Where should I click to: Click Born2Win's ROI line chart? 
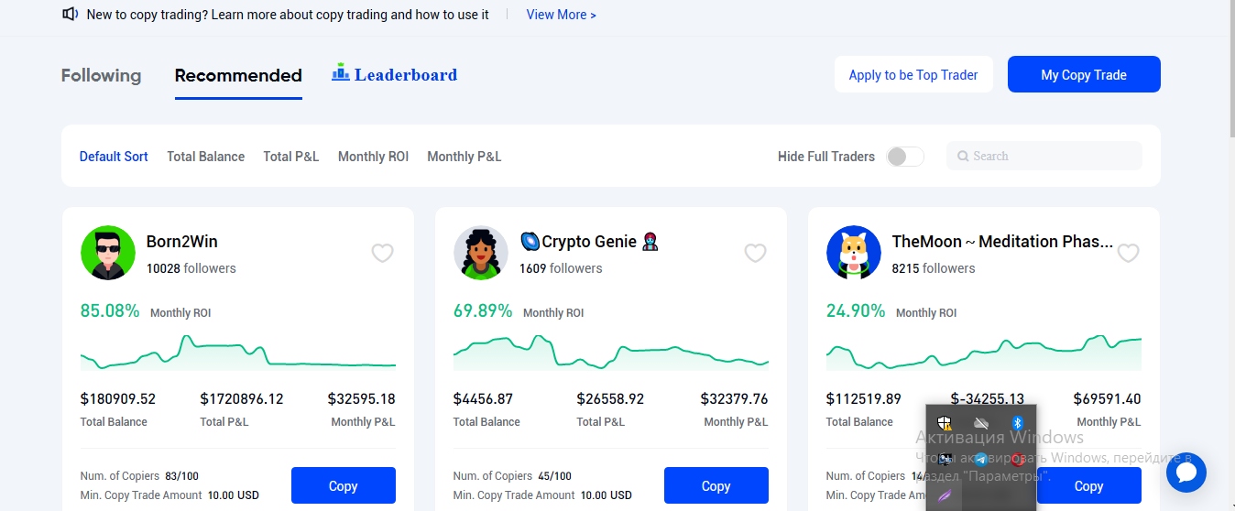click(238, 353)
